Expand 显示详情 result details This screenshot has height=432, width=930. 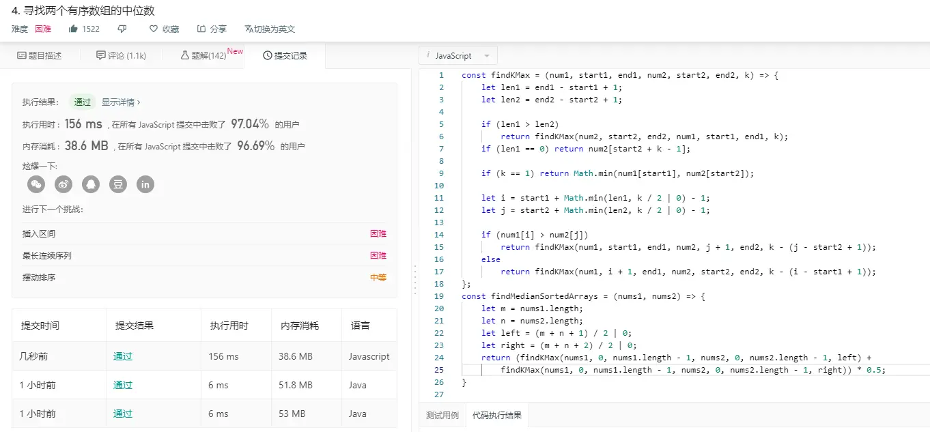point(121,102)
